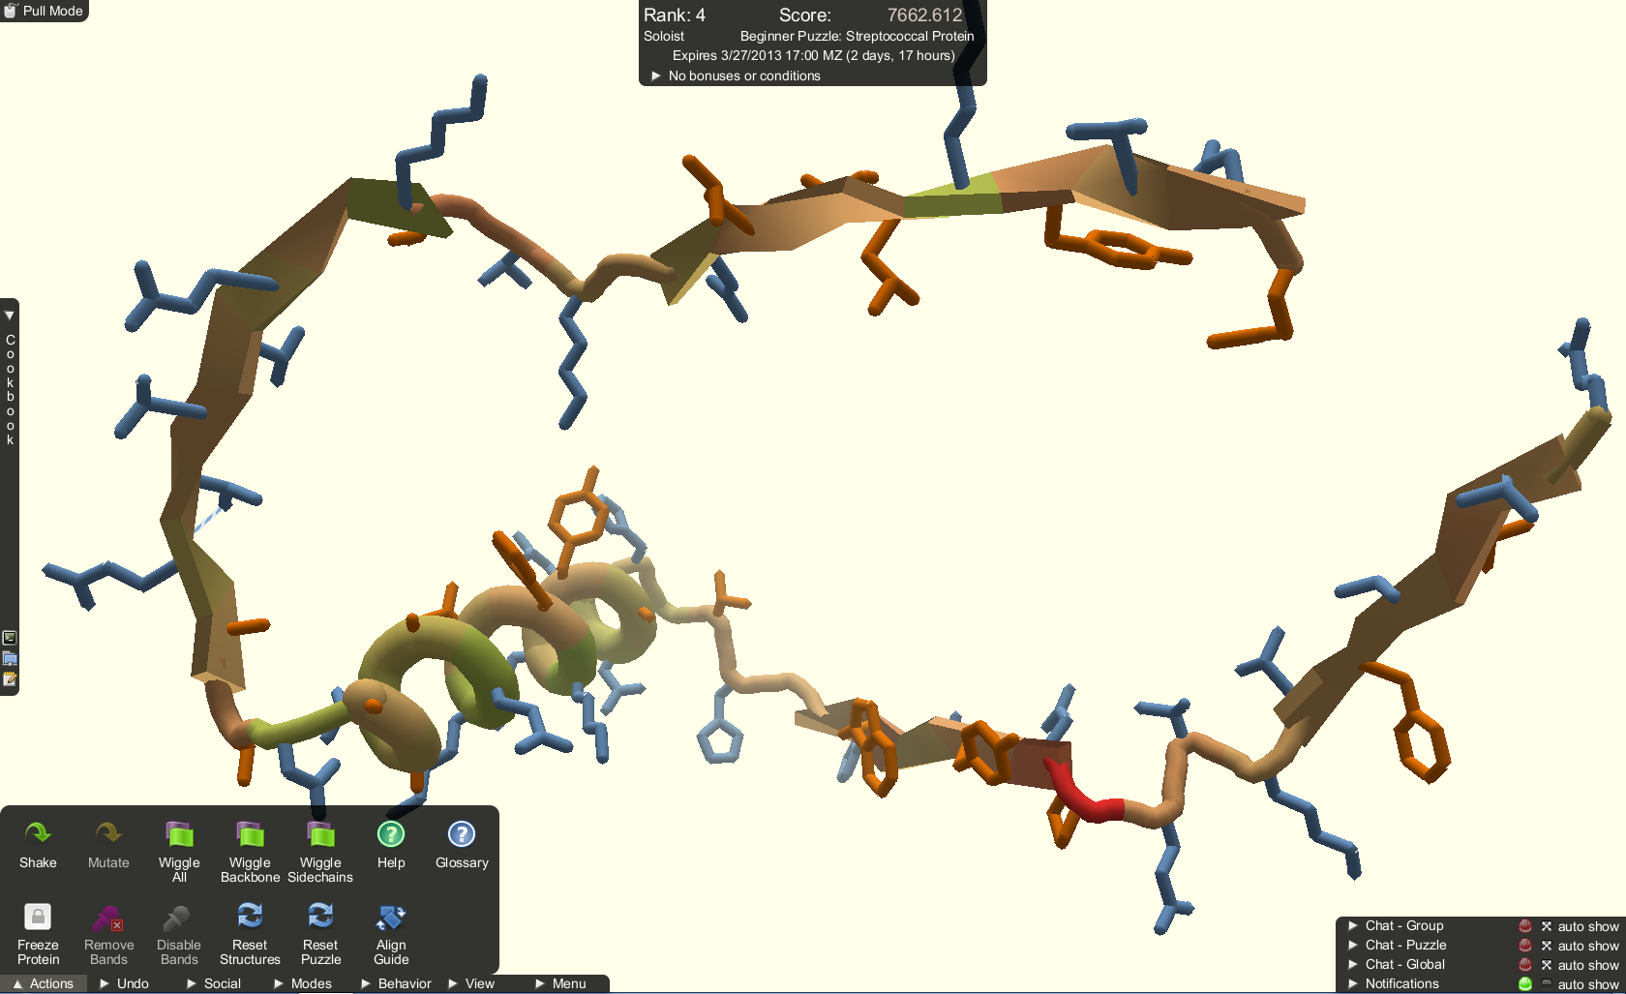Toggle auto show for Chat - Group
Screen dimensions: 1626x994
point(1547,926)
